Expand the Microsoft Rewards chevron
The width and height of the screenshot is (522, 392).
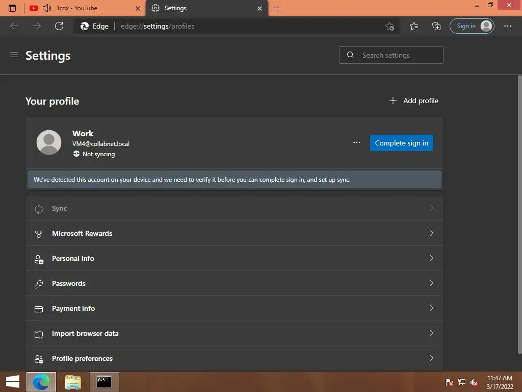point(431,233)
